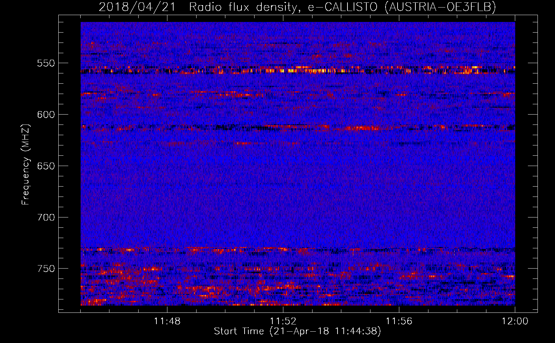Click the station name '(AUSTRIA-OE3FLB)'

(440, 7)
